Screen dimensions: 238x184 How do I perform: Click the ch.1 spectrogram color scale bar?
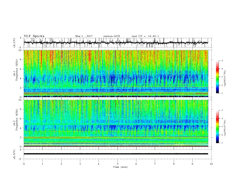[x=218, y=77]
